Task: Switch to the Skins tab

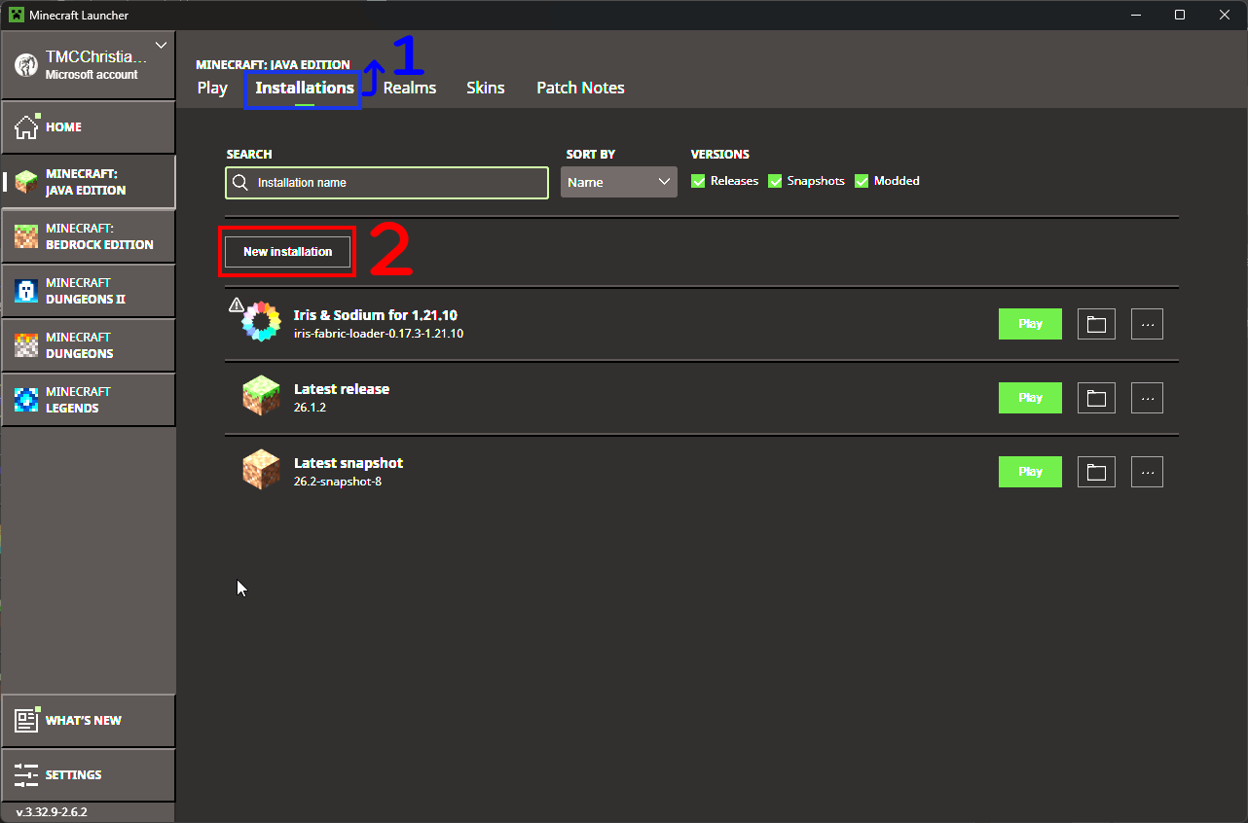Action: click(x=486, y=88)
